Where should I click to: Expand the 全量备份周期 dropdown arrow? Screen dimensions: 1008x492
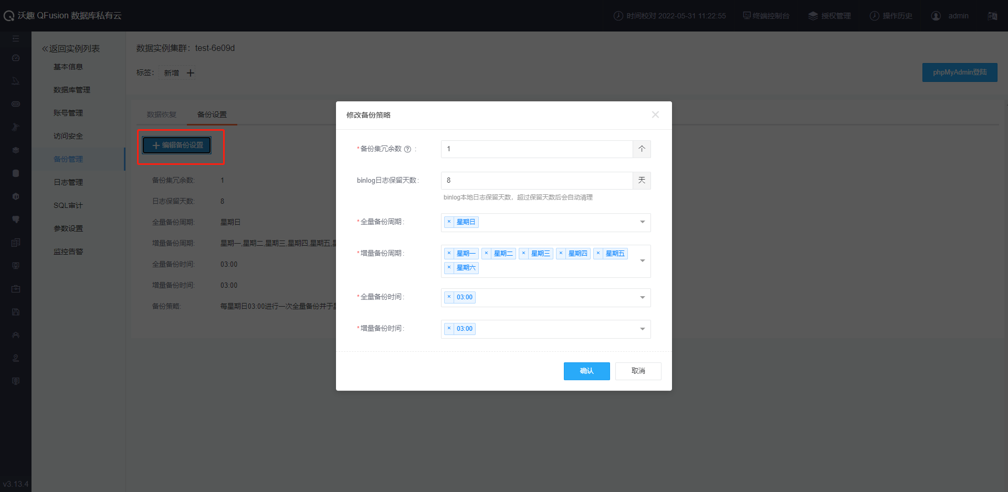(643, 222)
